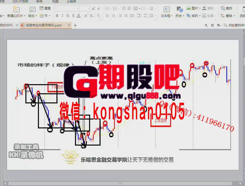This screenshot has width=245, height=186.
Task: Click the paragraph dialog launcher corner icon
Action: 155,20
